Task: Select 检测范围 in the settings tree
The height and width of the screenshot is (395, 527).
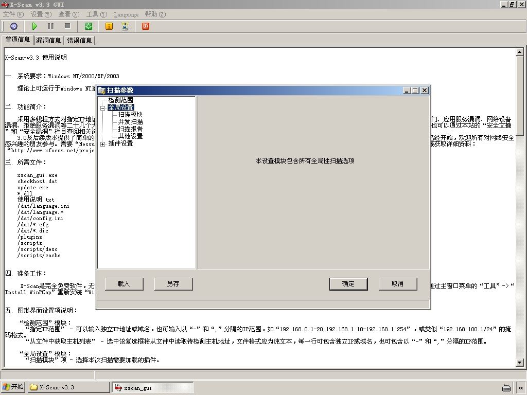Action: point(120,100)
